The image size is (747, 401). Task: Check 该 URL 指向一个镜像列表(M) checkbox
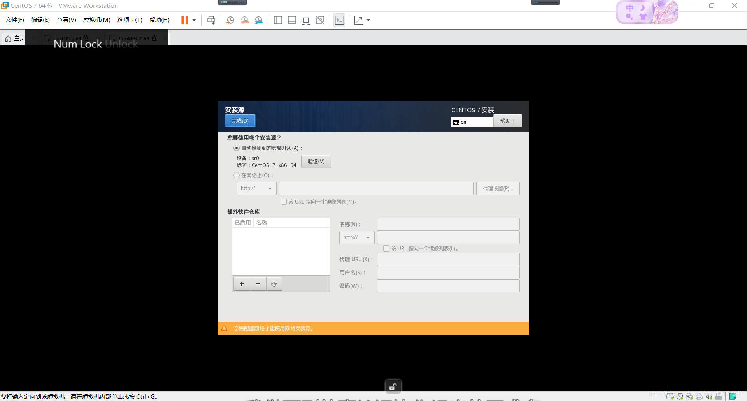click(284, 202)
